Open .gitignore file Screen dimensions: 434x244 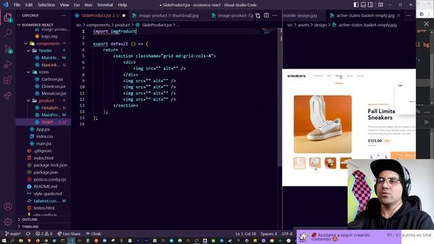pyautogui.click(x=43, y=150)
